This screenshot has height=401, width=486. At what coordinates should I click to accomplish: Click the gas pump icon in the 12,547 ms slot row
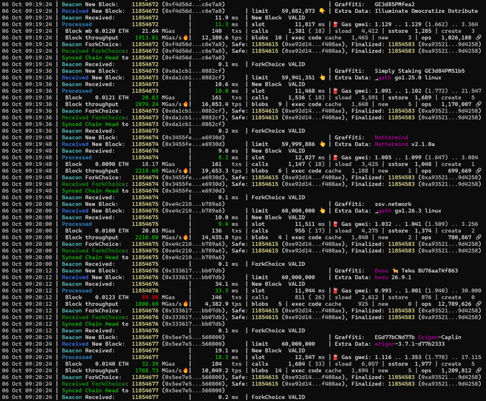coord(335,357)
